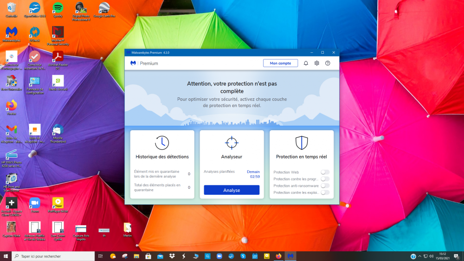464x261 pixels.
Task: Open the help question mark icon
Action: [x=328, y=63]
